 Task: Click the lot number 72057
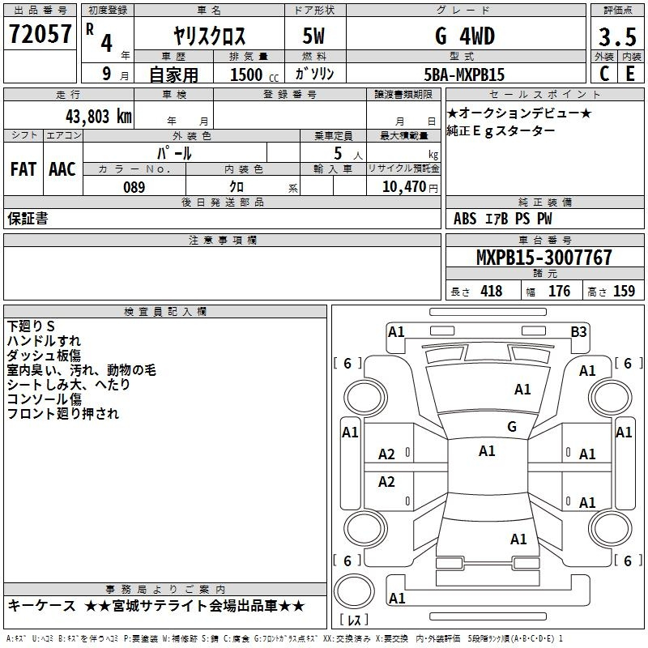[x=40, y=34]
